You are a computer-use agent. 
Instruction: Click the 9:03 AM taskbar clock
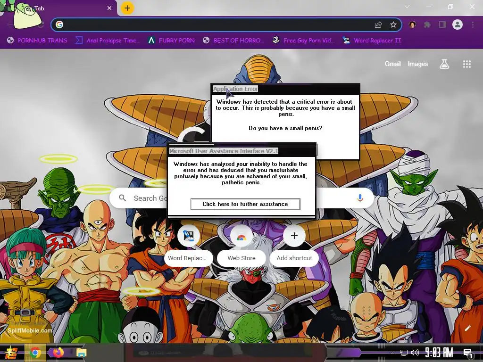pyautogui.click(x=439, y=353)
